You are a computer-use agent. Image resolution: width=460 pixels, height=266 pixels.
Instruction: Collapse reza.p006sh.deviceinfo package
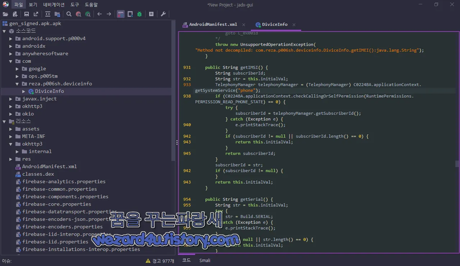pyautogui.click(x=17, y=84)
